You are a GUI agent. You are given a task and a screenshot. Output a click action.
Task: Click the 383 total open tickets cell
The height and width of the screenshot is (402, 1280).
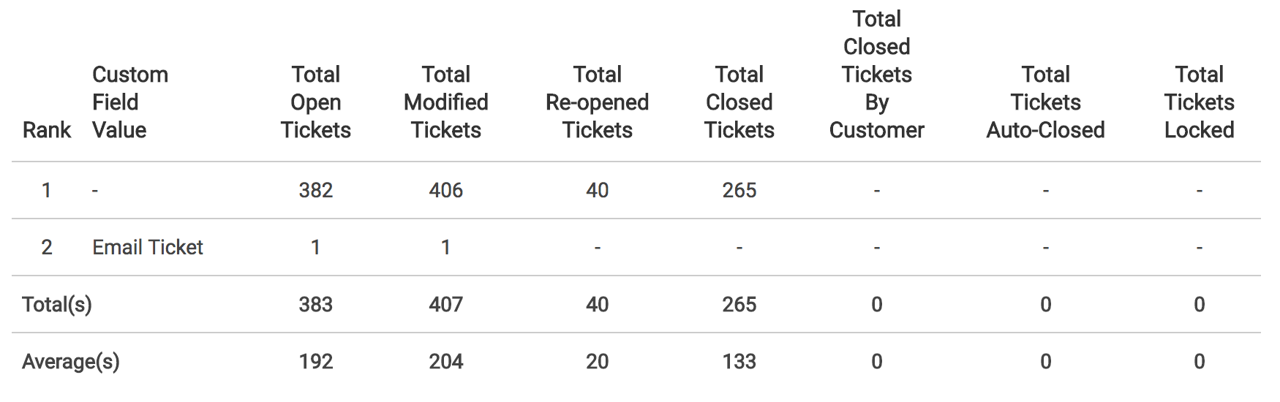click(x=315, y=304)
